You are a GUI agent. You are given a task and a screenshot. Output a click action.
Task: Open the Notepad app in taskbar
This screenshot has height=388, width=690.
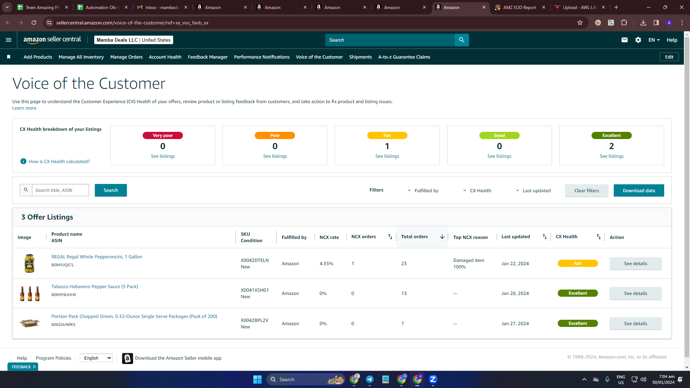coord(386,379)
